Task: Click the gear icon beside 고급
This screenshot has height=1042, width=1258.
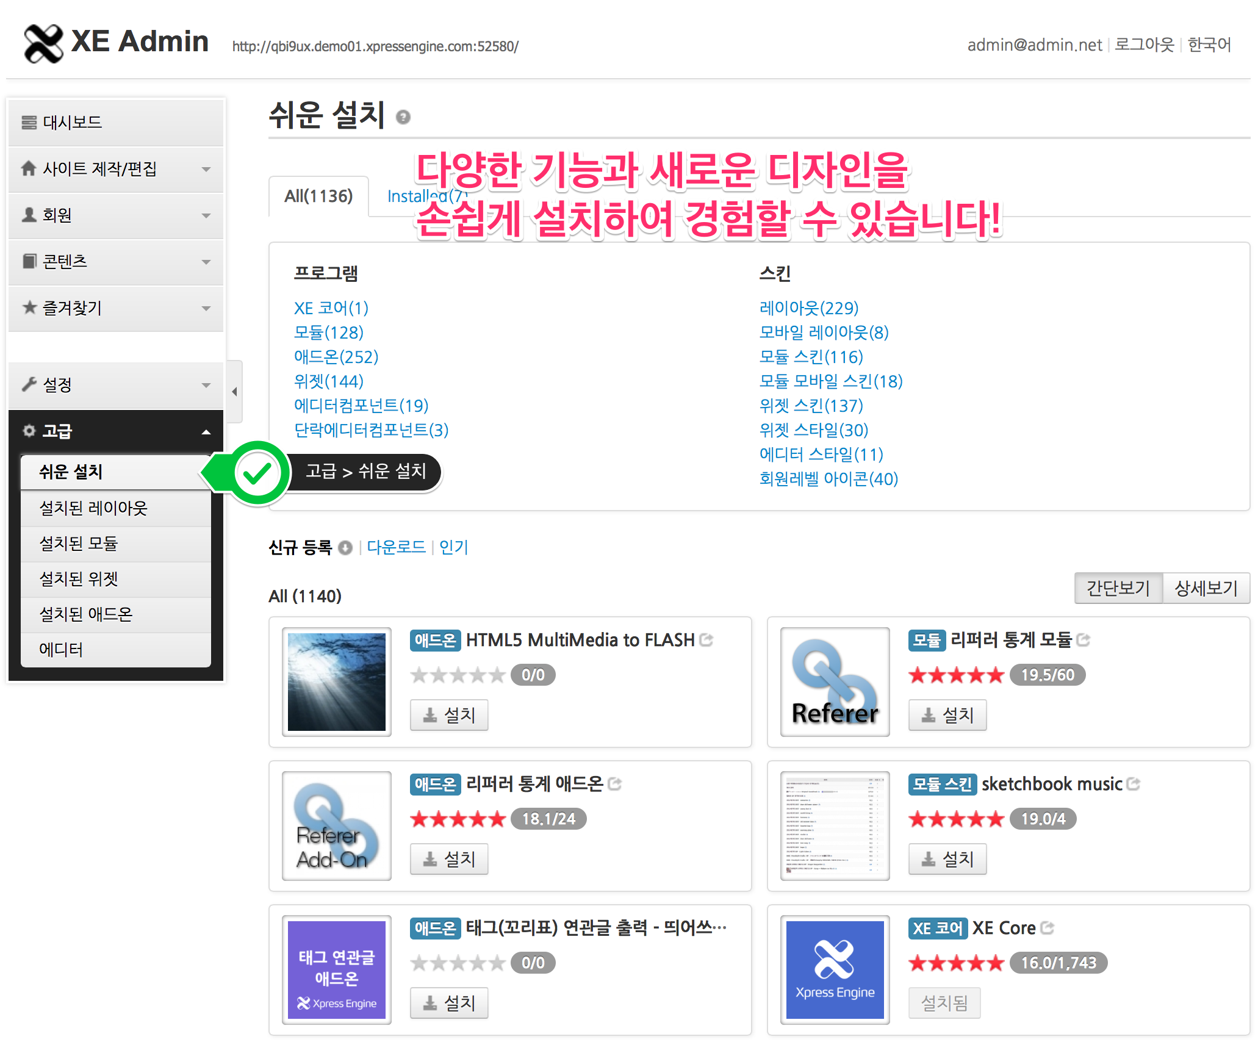Action: point(28,431)
